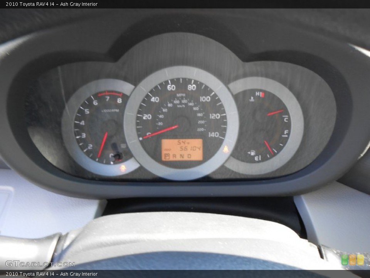Click the F label on the fuel gauge
370x278 pixels.
point(286,132)
